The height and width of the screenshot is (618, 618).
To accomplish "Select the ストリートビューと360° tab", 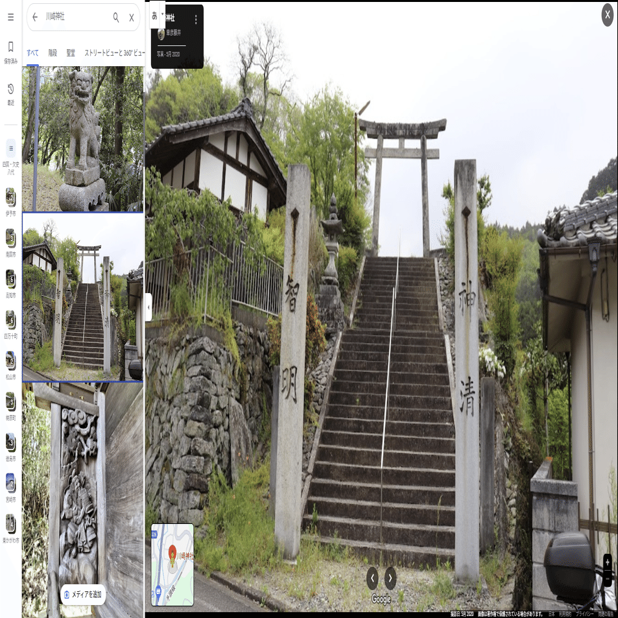I will [115, 53].
